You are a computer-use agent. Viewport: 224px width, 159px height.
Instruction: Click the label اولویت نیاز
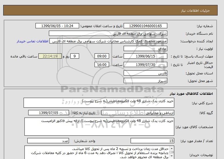(205, 49)
